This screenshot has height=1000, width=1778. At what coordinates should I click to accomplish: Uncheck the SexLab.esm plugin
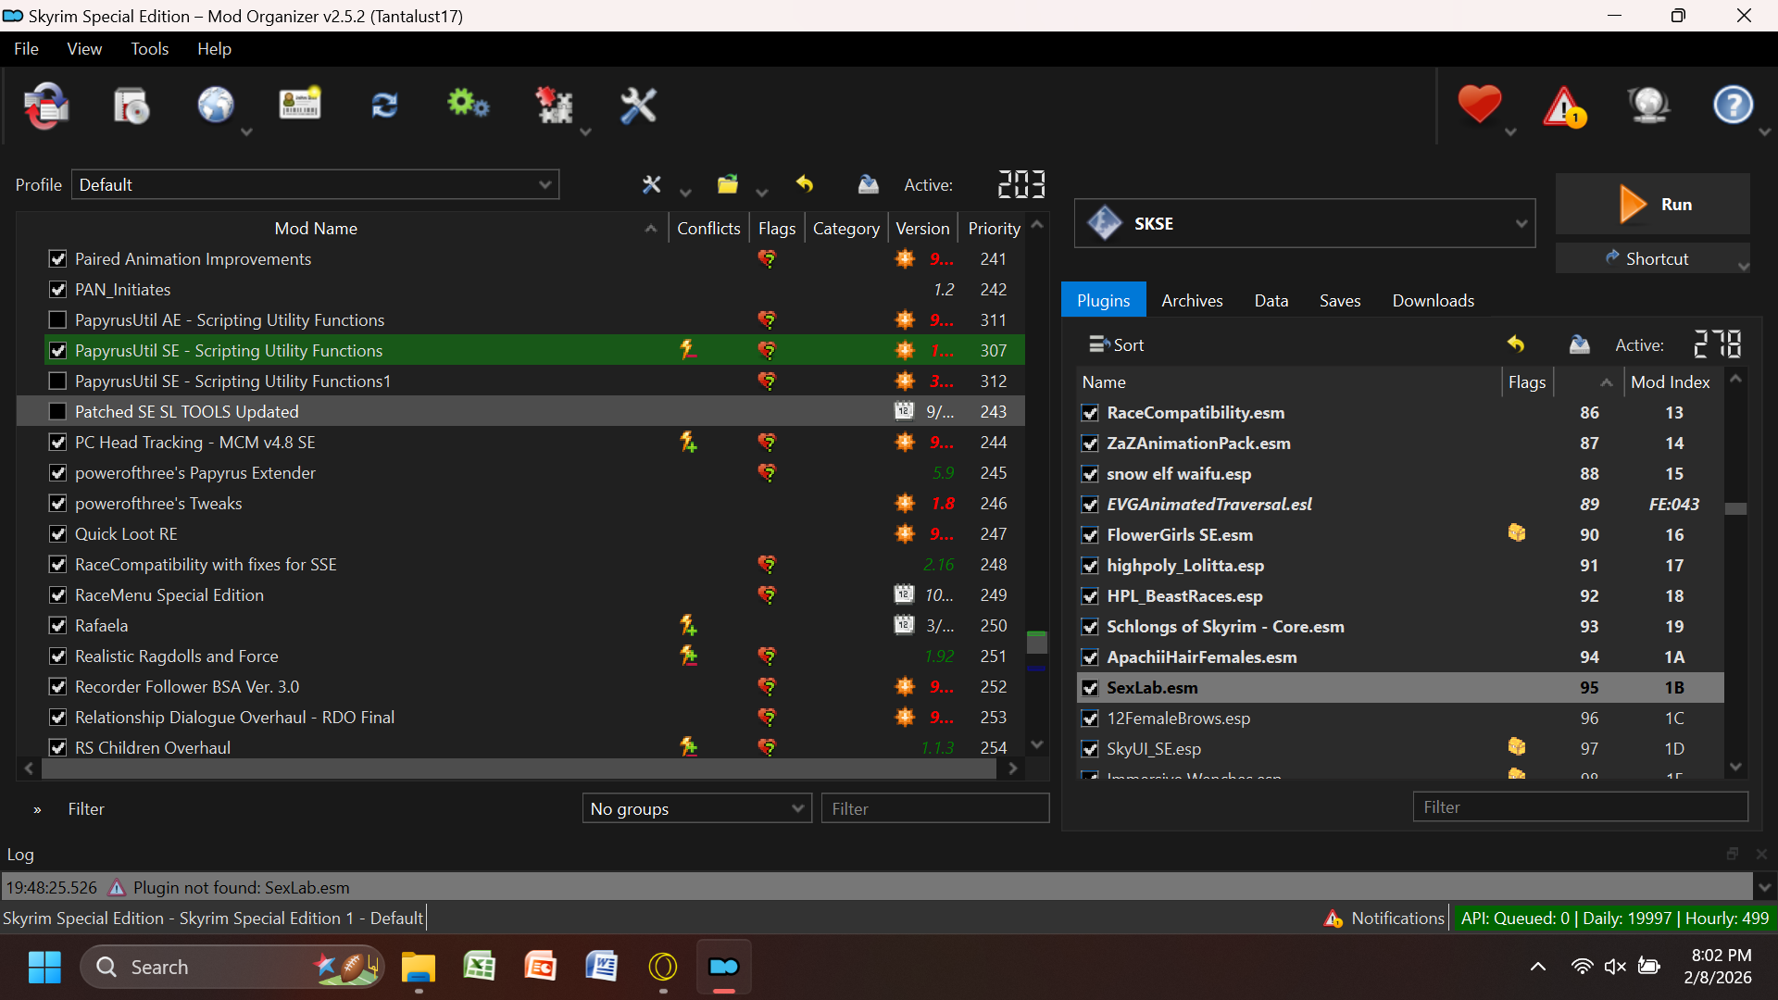pyautogui.click(x=1090, y=688)
